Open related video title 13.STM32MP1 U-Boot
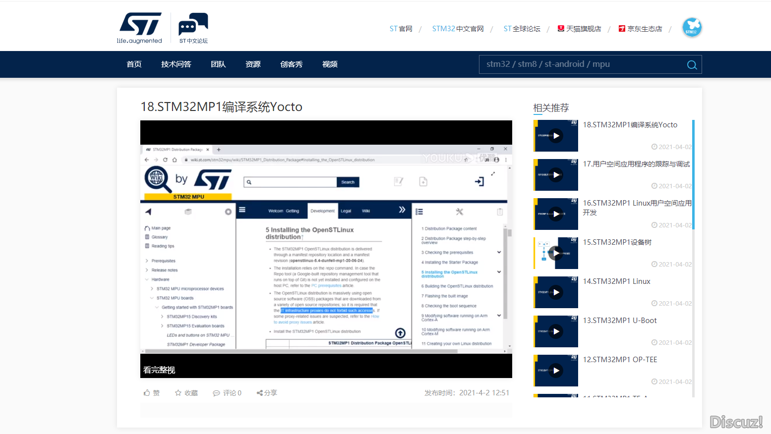 coord(620,321)
